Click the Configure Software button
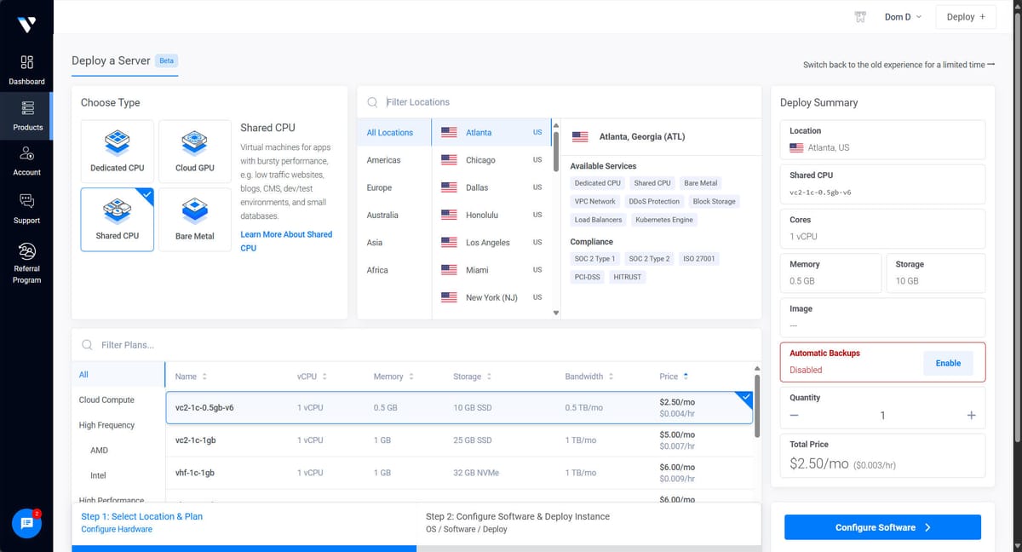Screen dimensions: 1022x552 pos(882,526)
